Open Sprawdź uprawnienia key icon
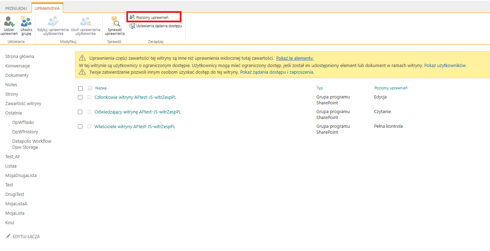 click(115, 22)
